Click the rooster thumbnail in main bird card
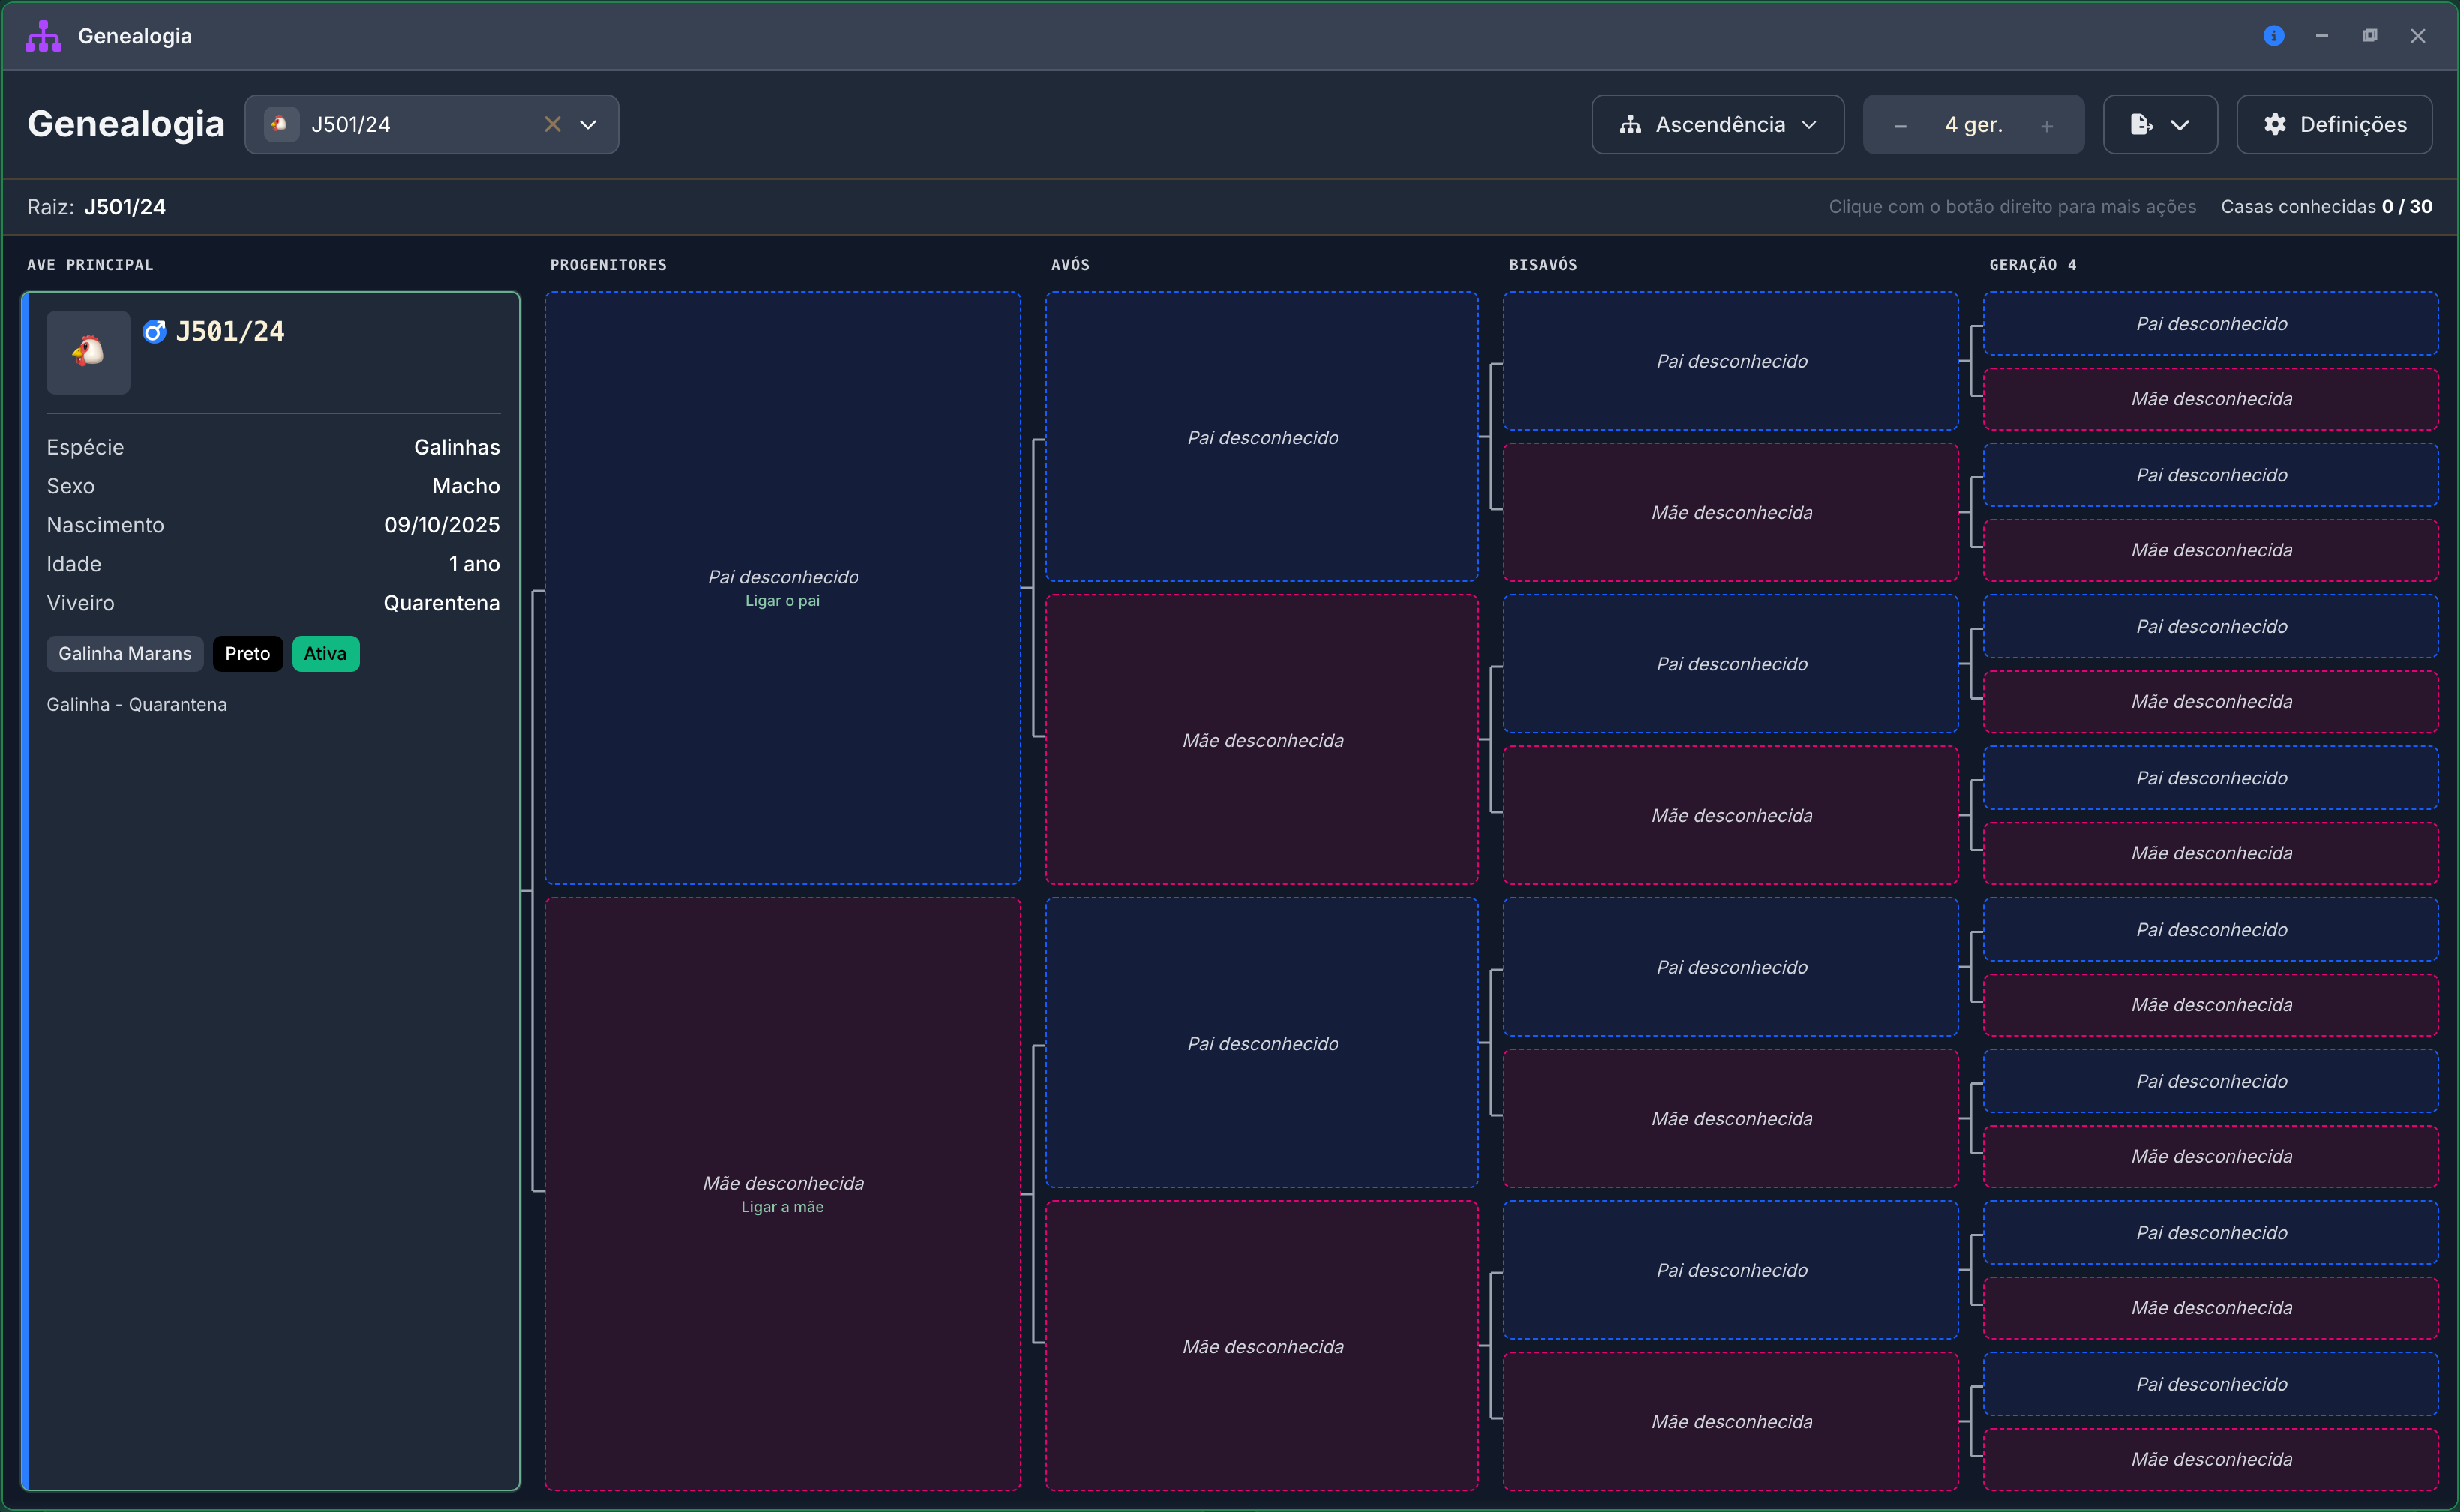 [x=88, y=352]
